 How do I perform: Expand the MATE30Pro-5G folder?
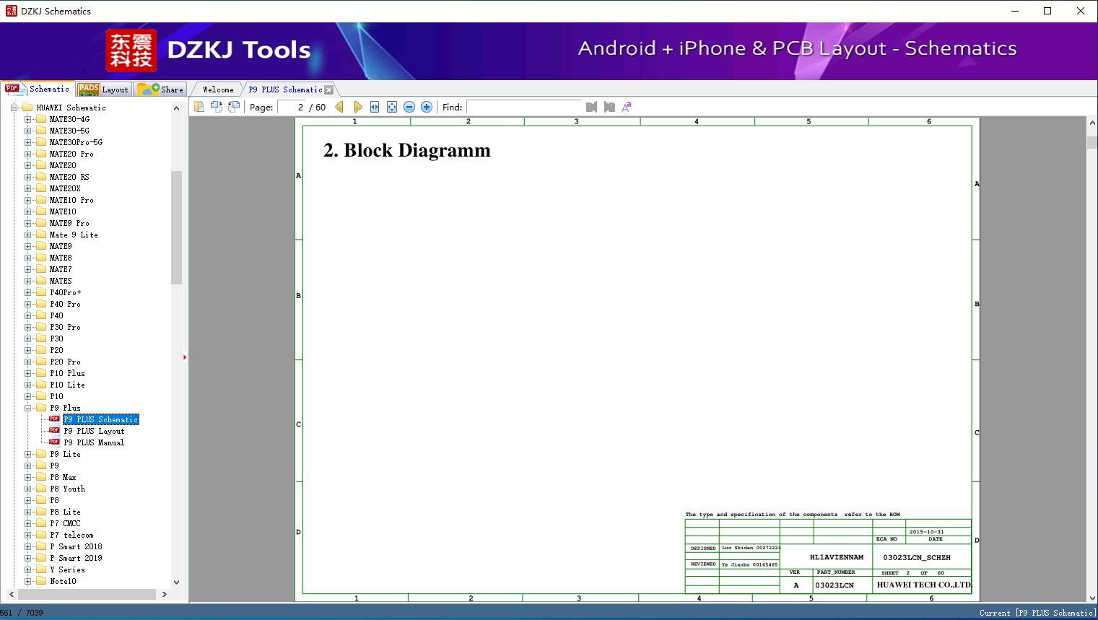(x=27, y=142)
